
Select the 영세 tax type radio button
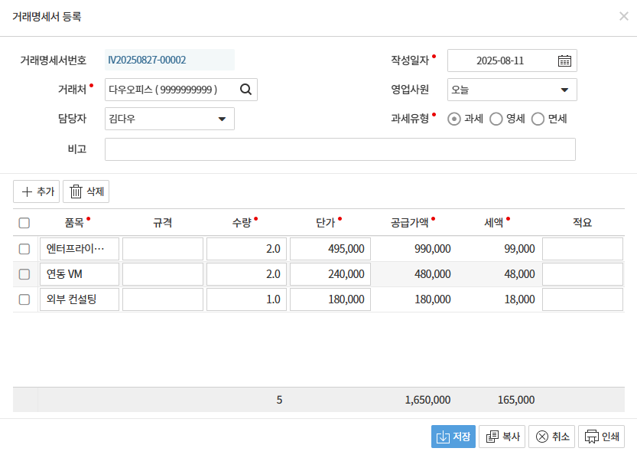(x=496, y=119)
